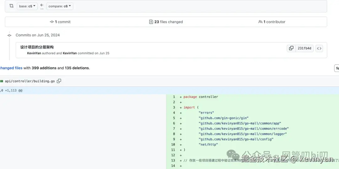Viewport: 339px width, 169px height.
Task: Open the compare: c6 branch dropdown
Action: [x=60, y=6]
